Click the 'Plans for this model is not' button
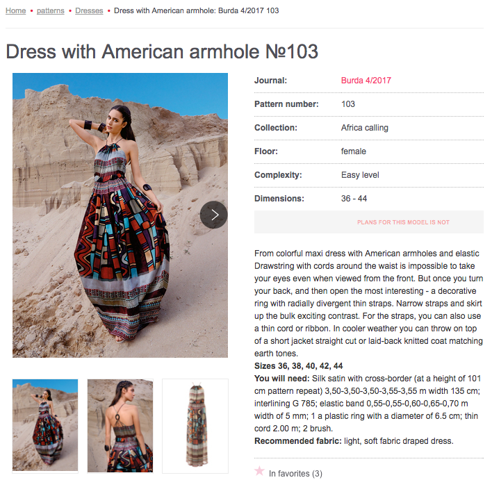Viewport: 492px width, 480px height. 369,222
